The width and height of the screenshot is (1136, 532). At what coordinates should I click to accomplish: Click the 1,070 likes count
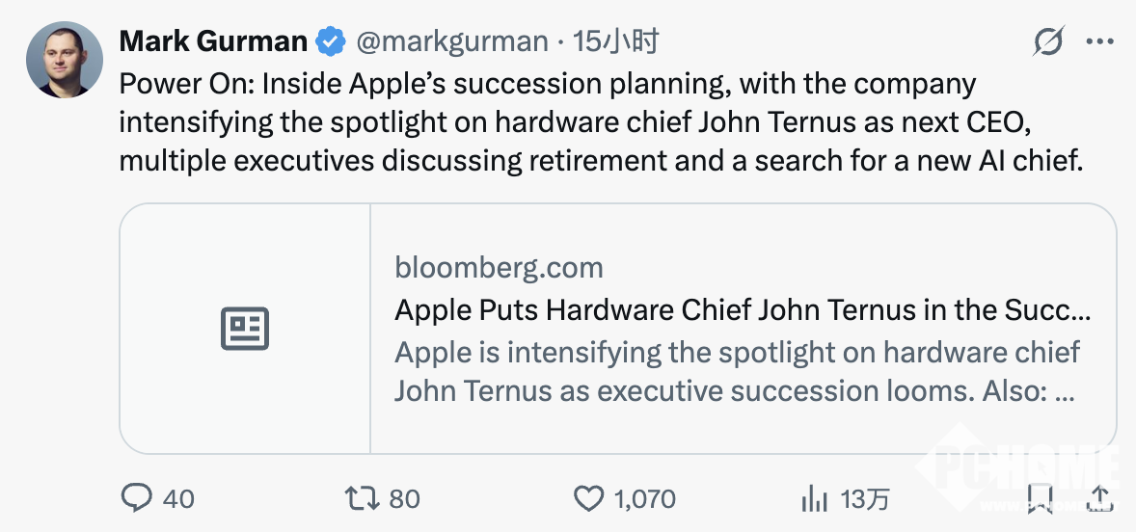[644, 499]
